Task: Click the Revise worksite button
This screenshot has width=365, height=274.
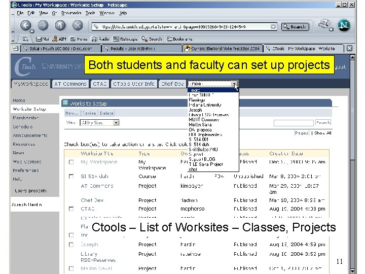Action: point(89,113)
